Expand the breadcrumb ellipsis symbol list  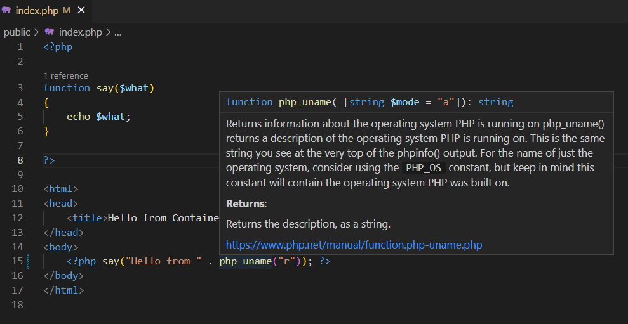click(x=117, y=32)
